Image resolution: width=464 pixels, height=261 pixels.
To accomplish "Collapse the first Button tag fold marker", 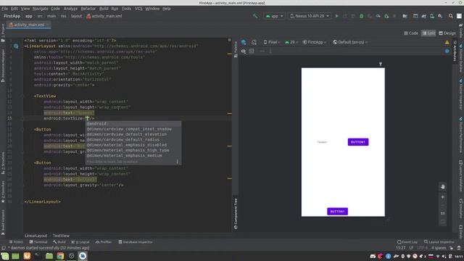I will [23, 129].
